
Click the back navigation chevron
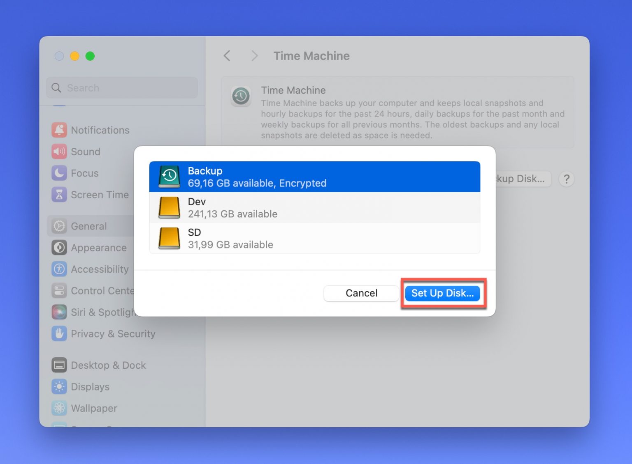coord(227,55)
